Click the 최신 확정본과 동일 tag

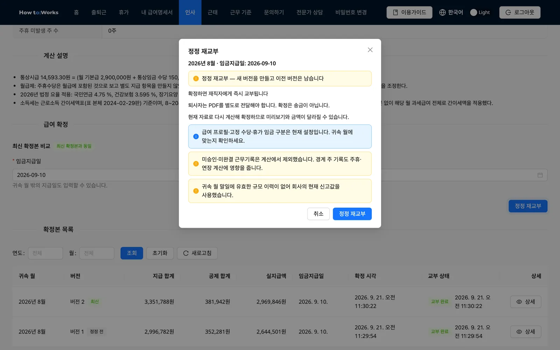tap(74, 146)
